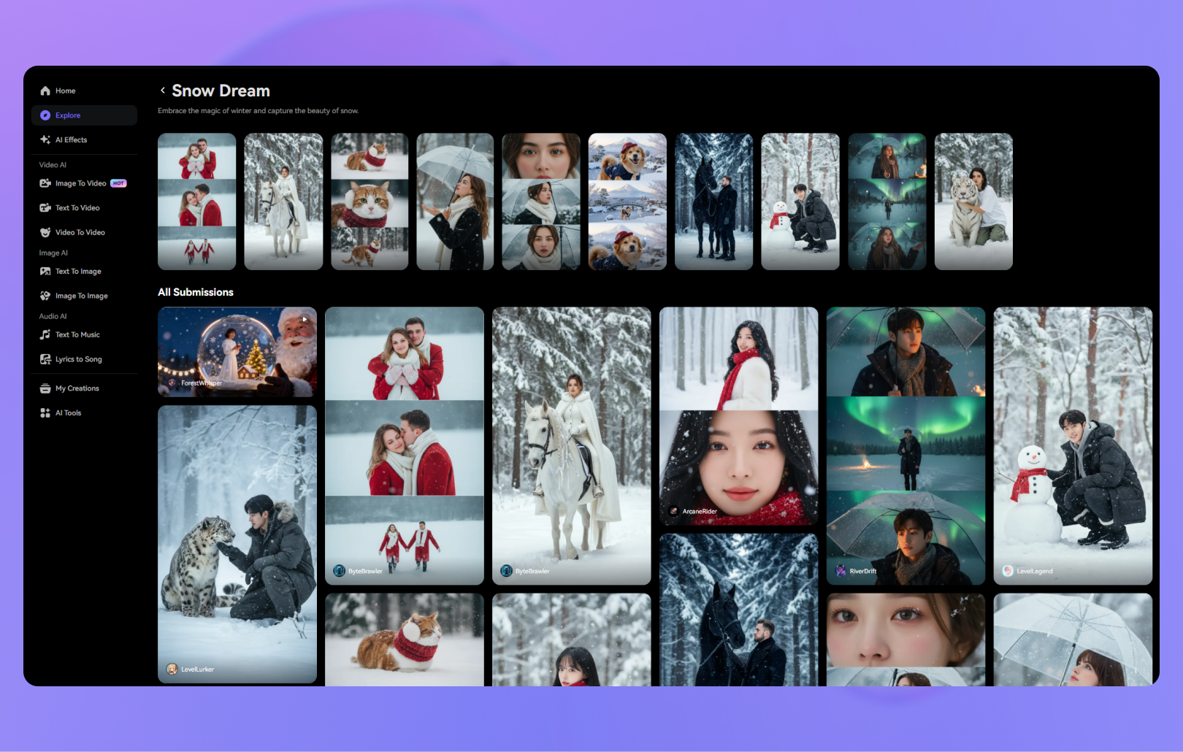1183x752 pixels.
Task: Open the Text To Music tool
Action: pos(77,334)
